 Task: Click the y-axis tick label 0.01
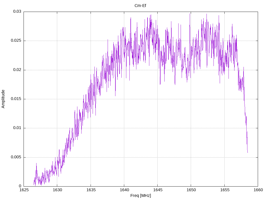click(x=17, y=128)
